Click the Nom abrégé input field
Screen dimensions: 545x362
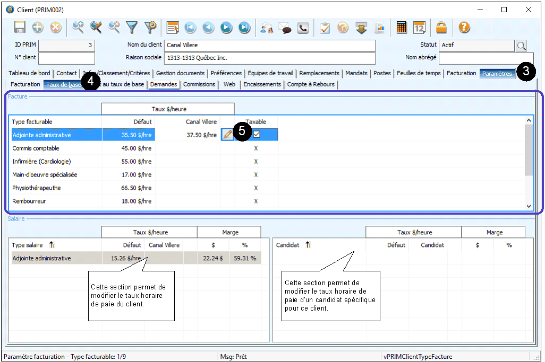pyautogui.click(x=486, y=58)
